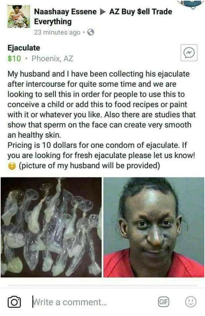This screenshot has height=316, width=205.
Task: Open Naashaay Essene's profile name link
Action: coord(65,12)
